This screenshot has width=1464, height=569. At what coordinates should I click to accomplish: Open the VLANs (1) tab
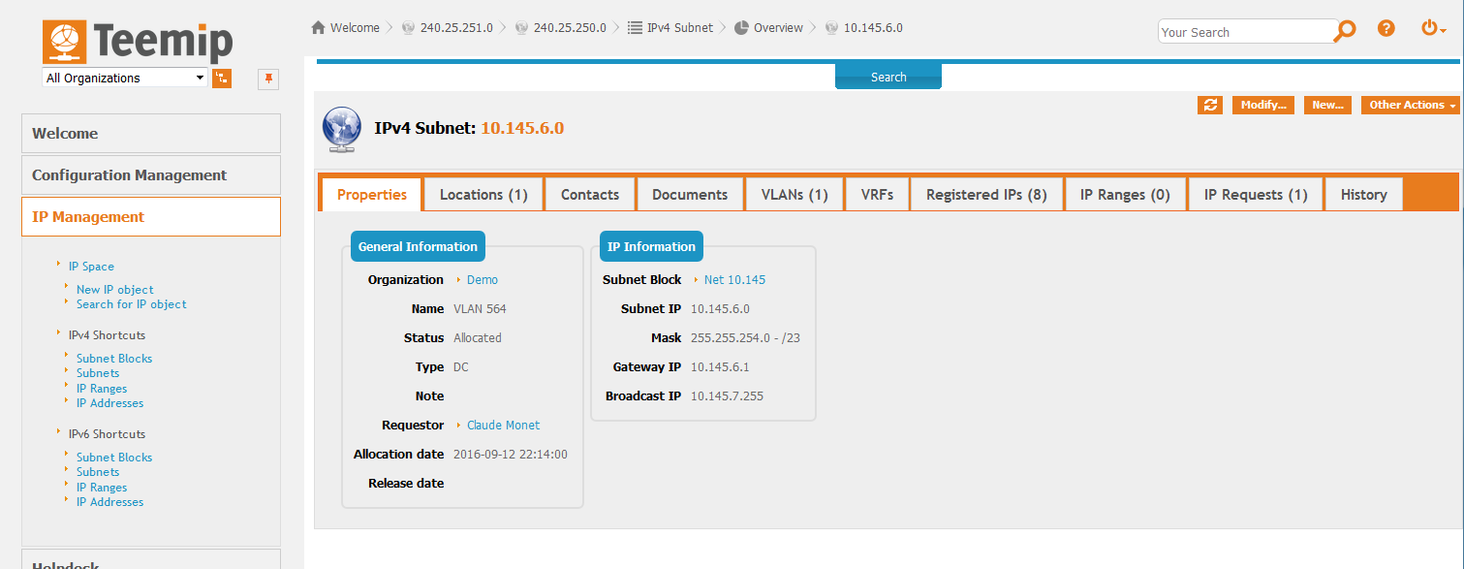(x=794, y=195)
